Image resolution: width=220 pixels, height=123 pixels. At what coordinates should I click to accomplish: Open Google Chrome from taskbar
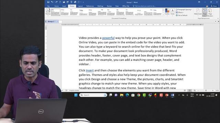tap(139, 95)
